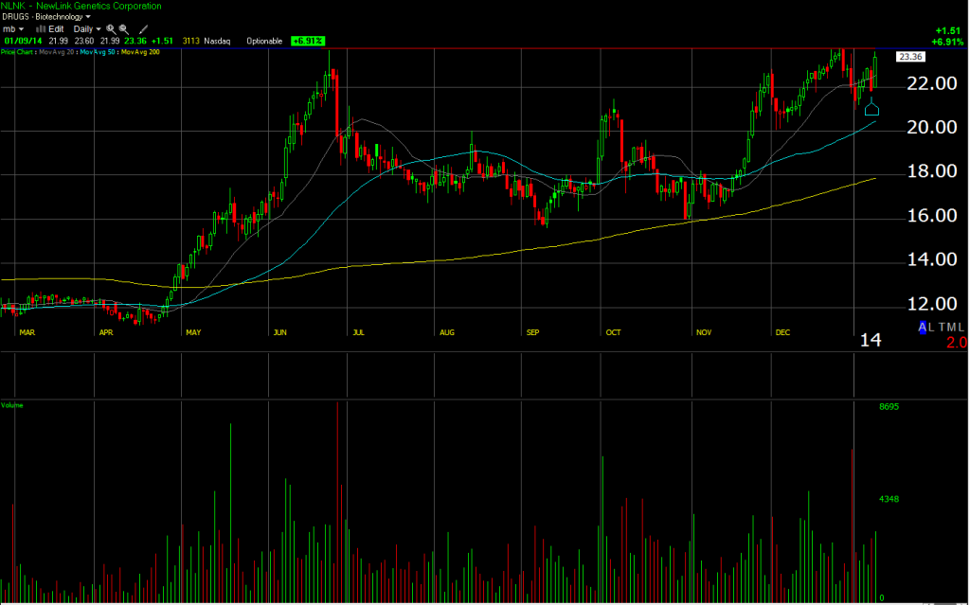Select the drawing pencil tool

[x=142, y=29]
